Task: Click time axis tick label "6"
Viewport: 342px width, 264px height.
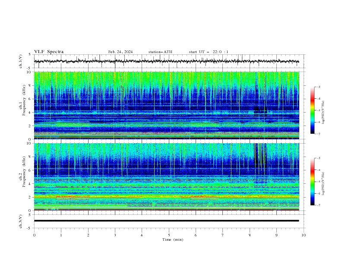Action: pos(196,235)
